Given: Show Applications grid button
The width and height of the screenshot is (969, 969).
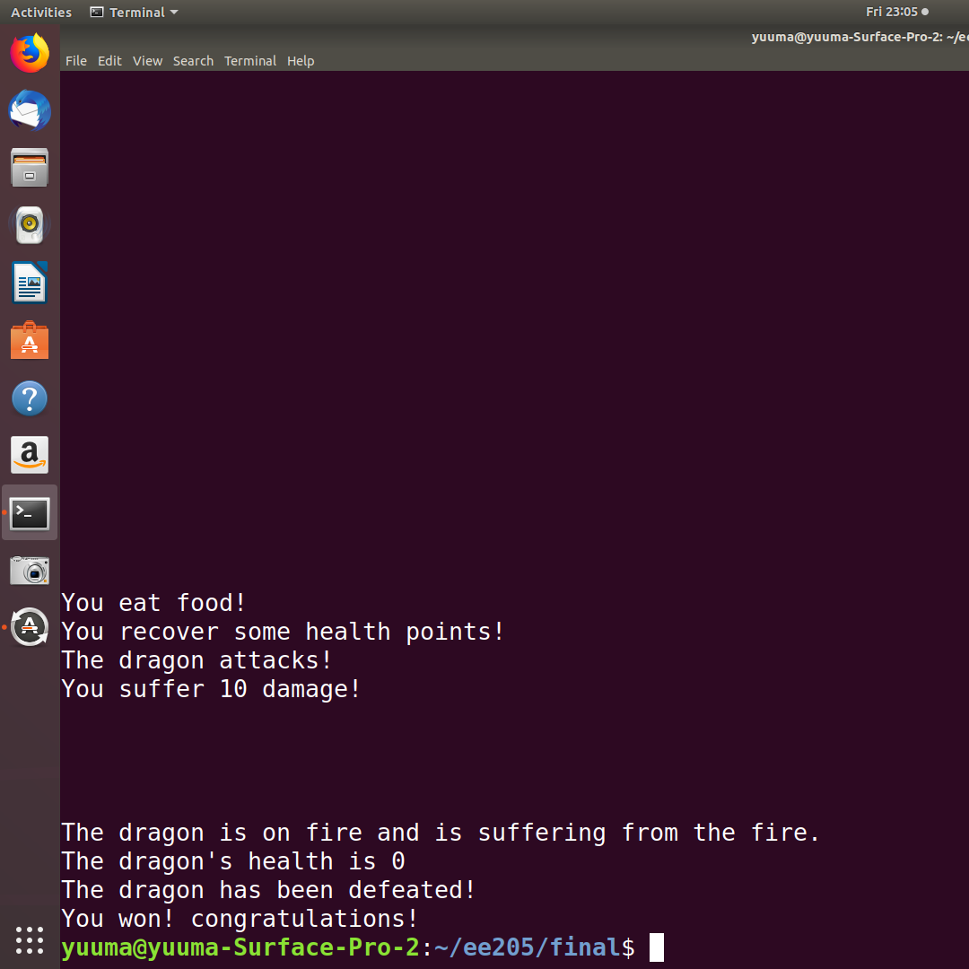Looking at the screenshot, I should pos(30,940).
